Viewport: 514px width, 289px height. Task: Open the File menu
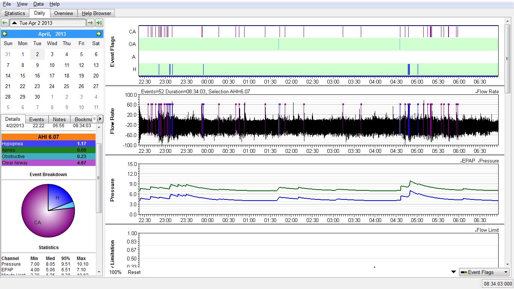click(7, 4)
